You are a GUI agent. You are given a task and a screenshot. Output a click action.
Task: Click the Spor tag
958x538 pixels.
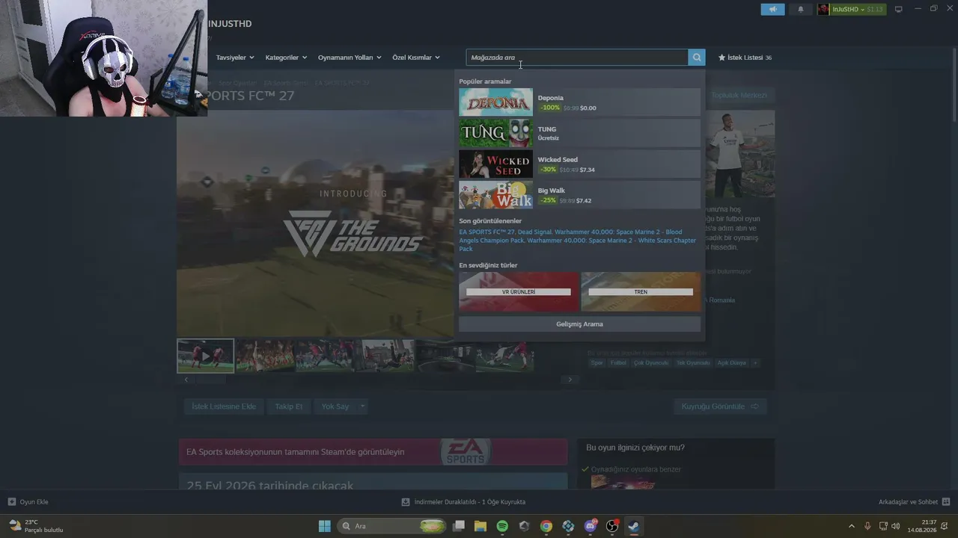(597, 362)
